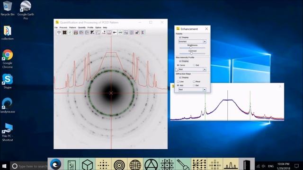303x170 pixels.
Task: Click the black gun-shaped toolbar icon
Action: [x=115, y=33]
